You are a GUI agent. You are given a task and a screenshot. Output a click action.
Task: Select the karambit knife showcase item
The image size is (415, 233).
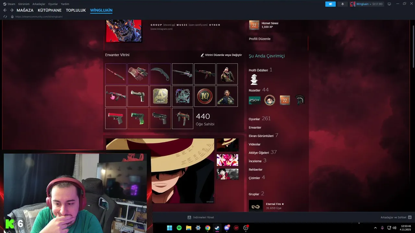coord(160,74)
